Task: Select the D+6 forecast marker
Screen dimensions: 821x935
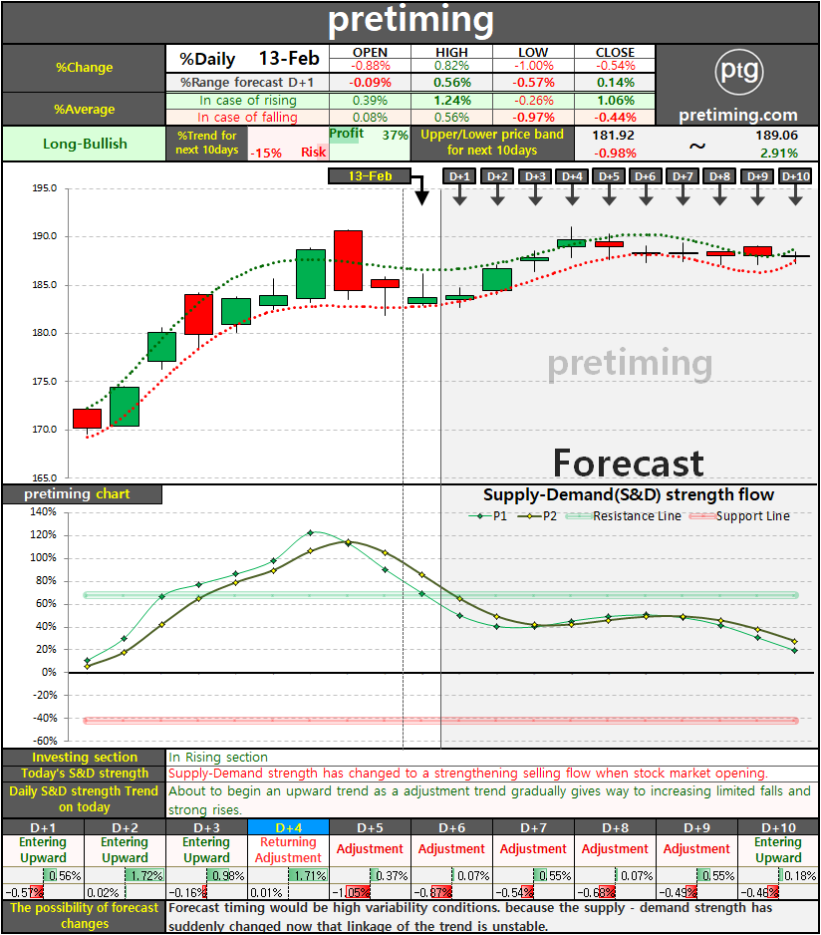Action: pos(646,175)
